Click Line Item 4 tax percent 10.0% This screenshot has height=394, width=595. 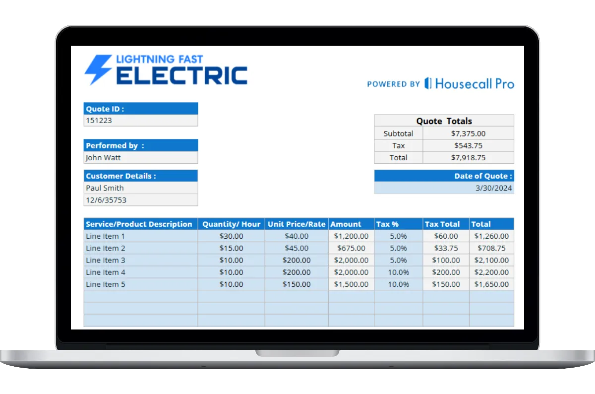pyautogui.click(x=398, y=272)
